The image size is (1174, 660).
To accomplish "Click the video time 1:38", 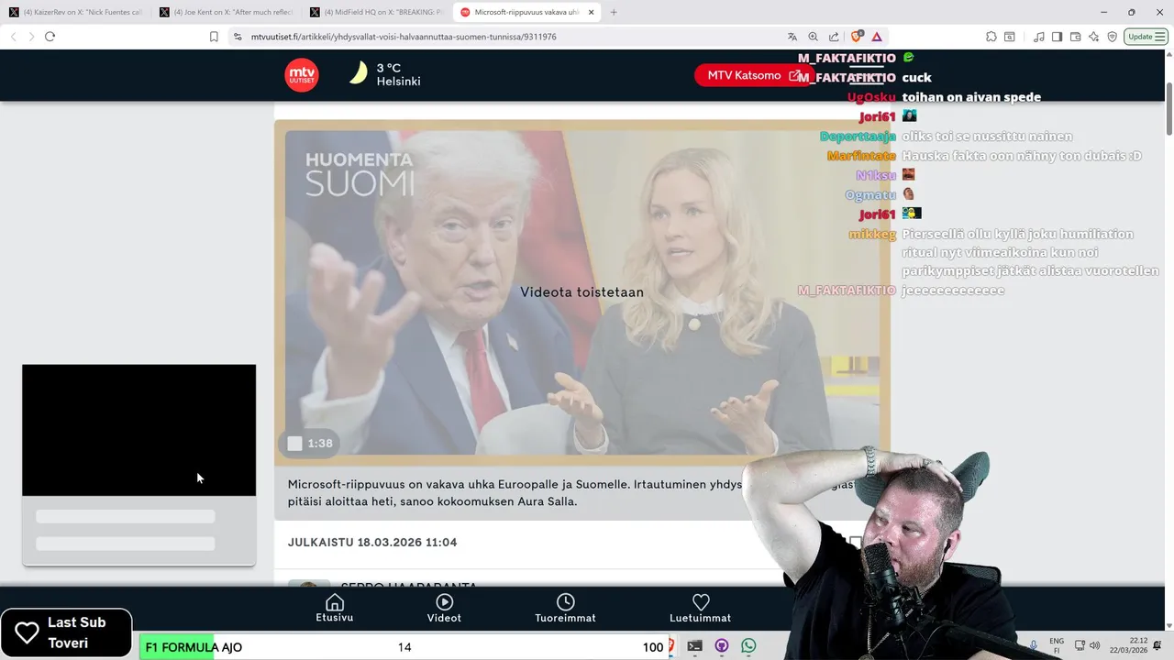I will (320, 444).
